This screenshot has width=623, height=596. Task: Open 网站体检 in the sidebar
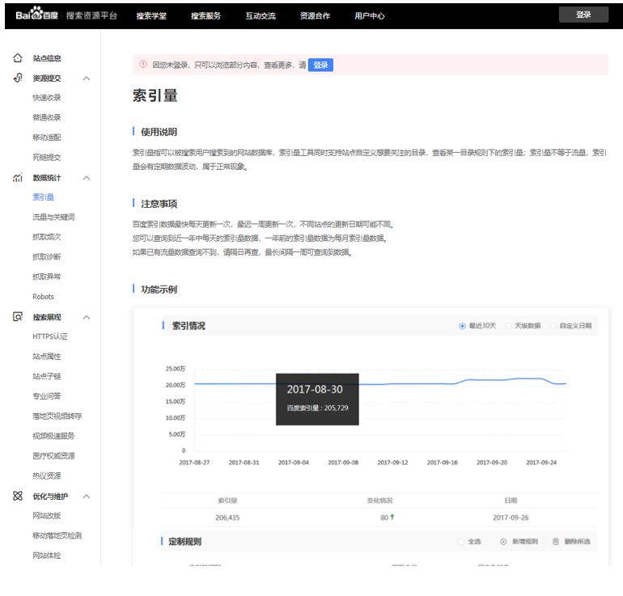[47, 556]
